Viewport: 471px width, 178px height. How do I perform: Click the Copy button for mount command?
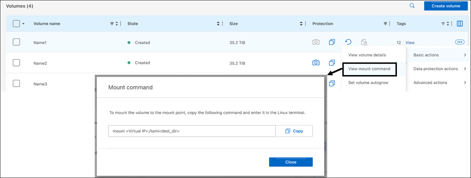click(294, 131)
